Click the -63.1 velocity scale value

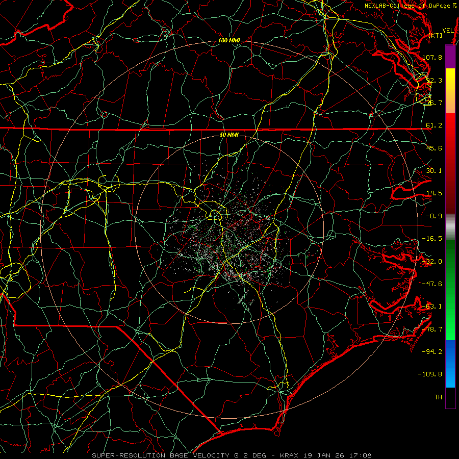click(x=432, y=307)
